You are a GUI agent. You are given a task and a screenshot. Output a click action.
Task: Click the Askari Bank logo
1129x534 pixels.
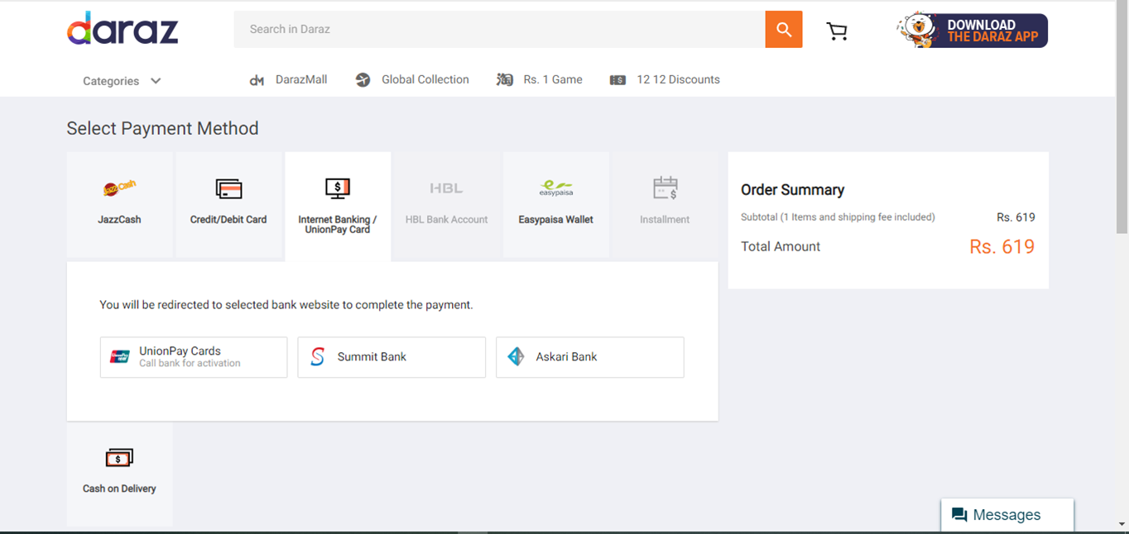[516, 357]
